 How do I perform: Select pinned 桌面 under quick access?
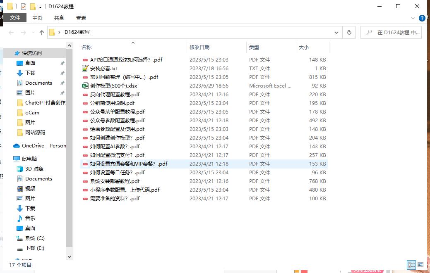coord(30,63)
